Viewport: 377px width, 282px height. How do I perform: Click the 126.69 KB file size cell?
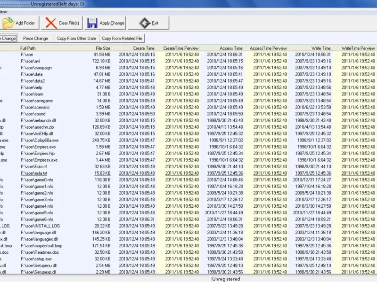101,127
